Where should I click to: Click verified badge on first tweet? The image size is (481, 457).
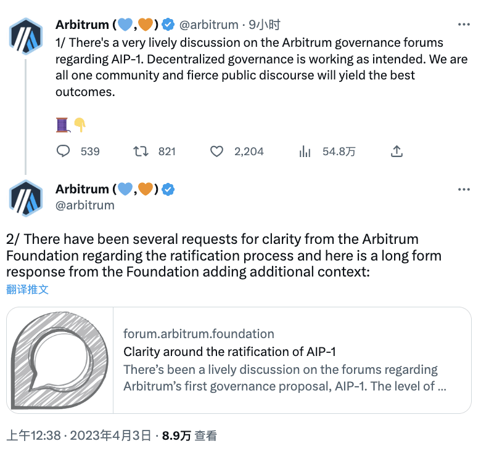coord(168,25)
